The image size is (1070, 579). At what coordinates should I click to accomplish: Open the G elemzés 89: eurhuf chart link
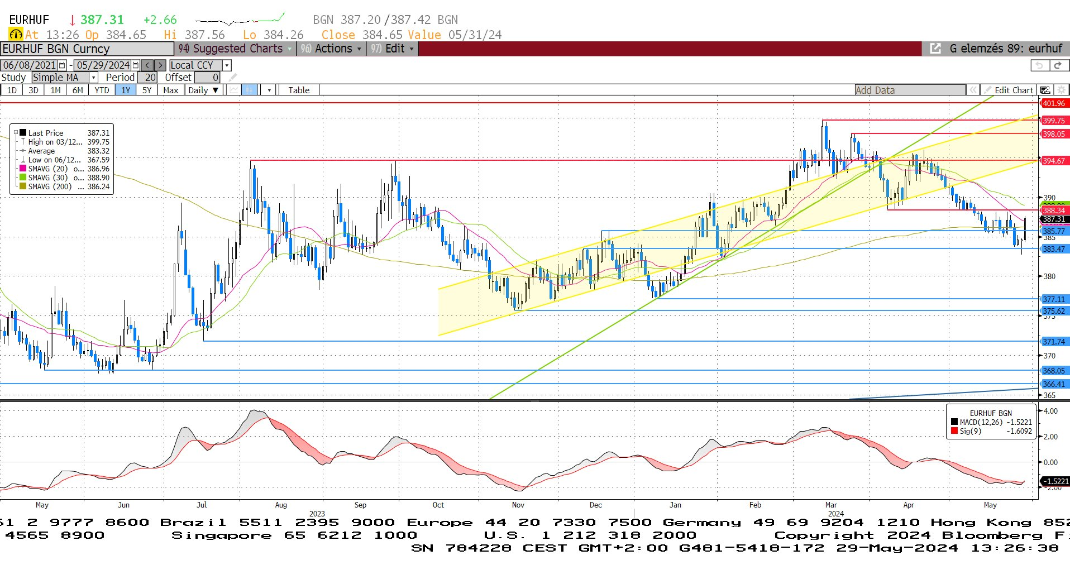1006,49
